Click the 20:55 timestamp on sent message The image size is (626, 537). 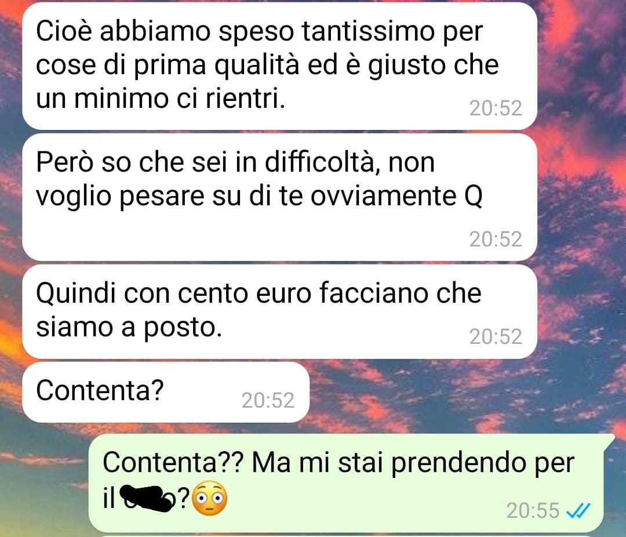(533, 510)
